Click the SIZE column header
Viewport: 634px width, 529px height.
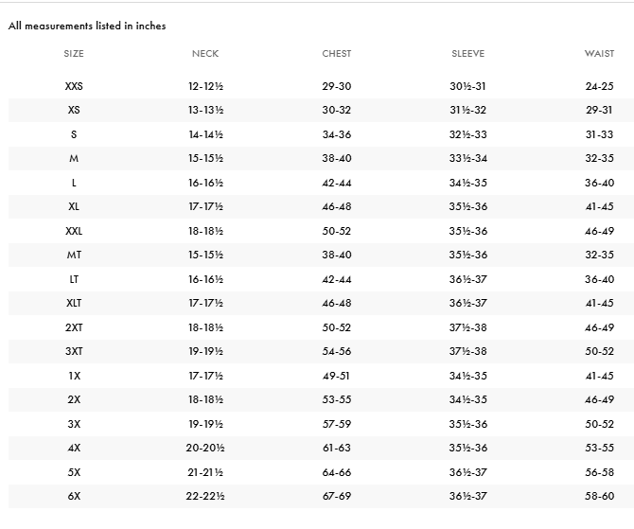tap(74, 53)
